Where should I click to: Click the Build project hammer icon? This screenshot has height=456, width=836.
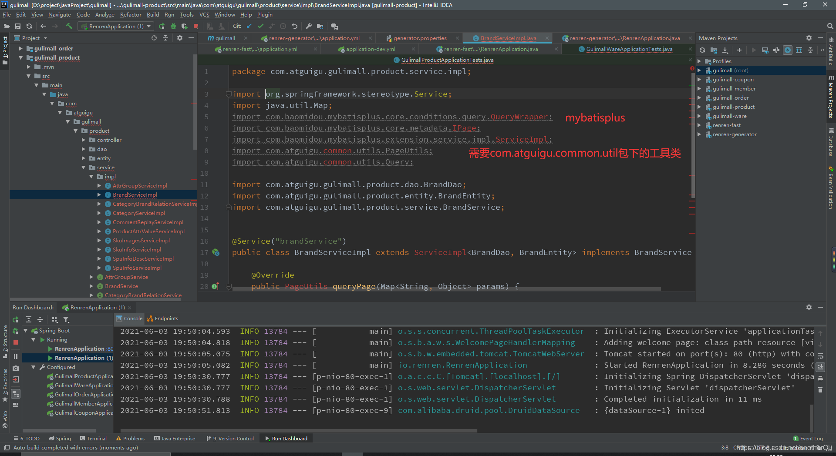[x=69, y=26]
